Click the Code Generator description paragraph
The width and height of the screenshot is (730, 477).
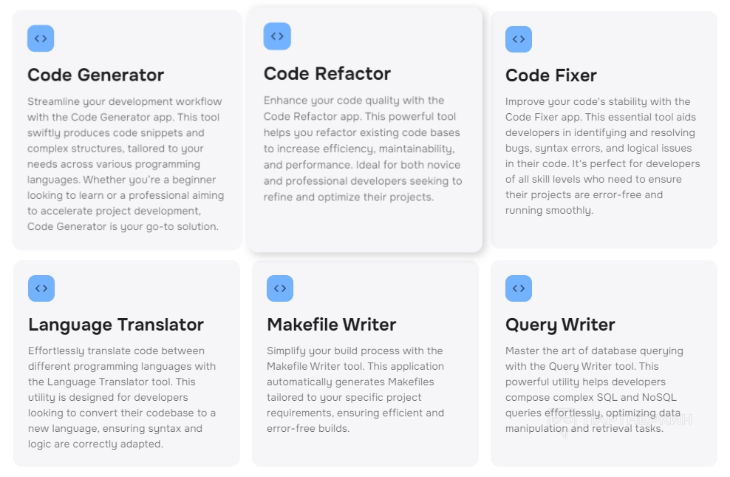126,164
